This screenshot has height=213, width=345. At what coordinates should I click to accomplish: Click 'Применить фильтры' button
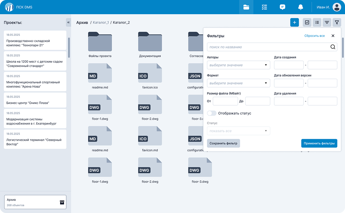319,143
